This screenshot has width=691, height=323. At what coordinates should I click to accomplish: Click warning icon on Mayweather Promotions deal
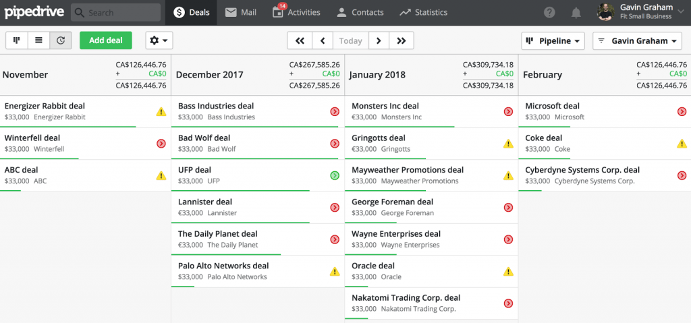coord(508,175)
